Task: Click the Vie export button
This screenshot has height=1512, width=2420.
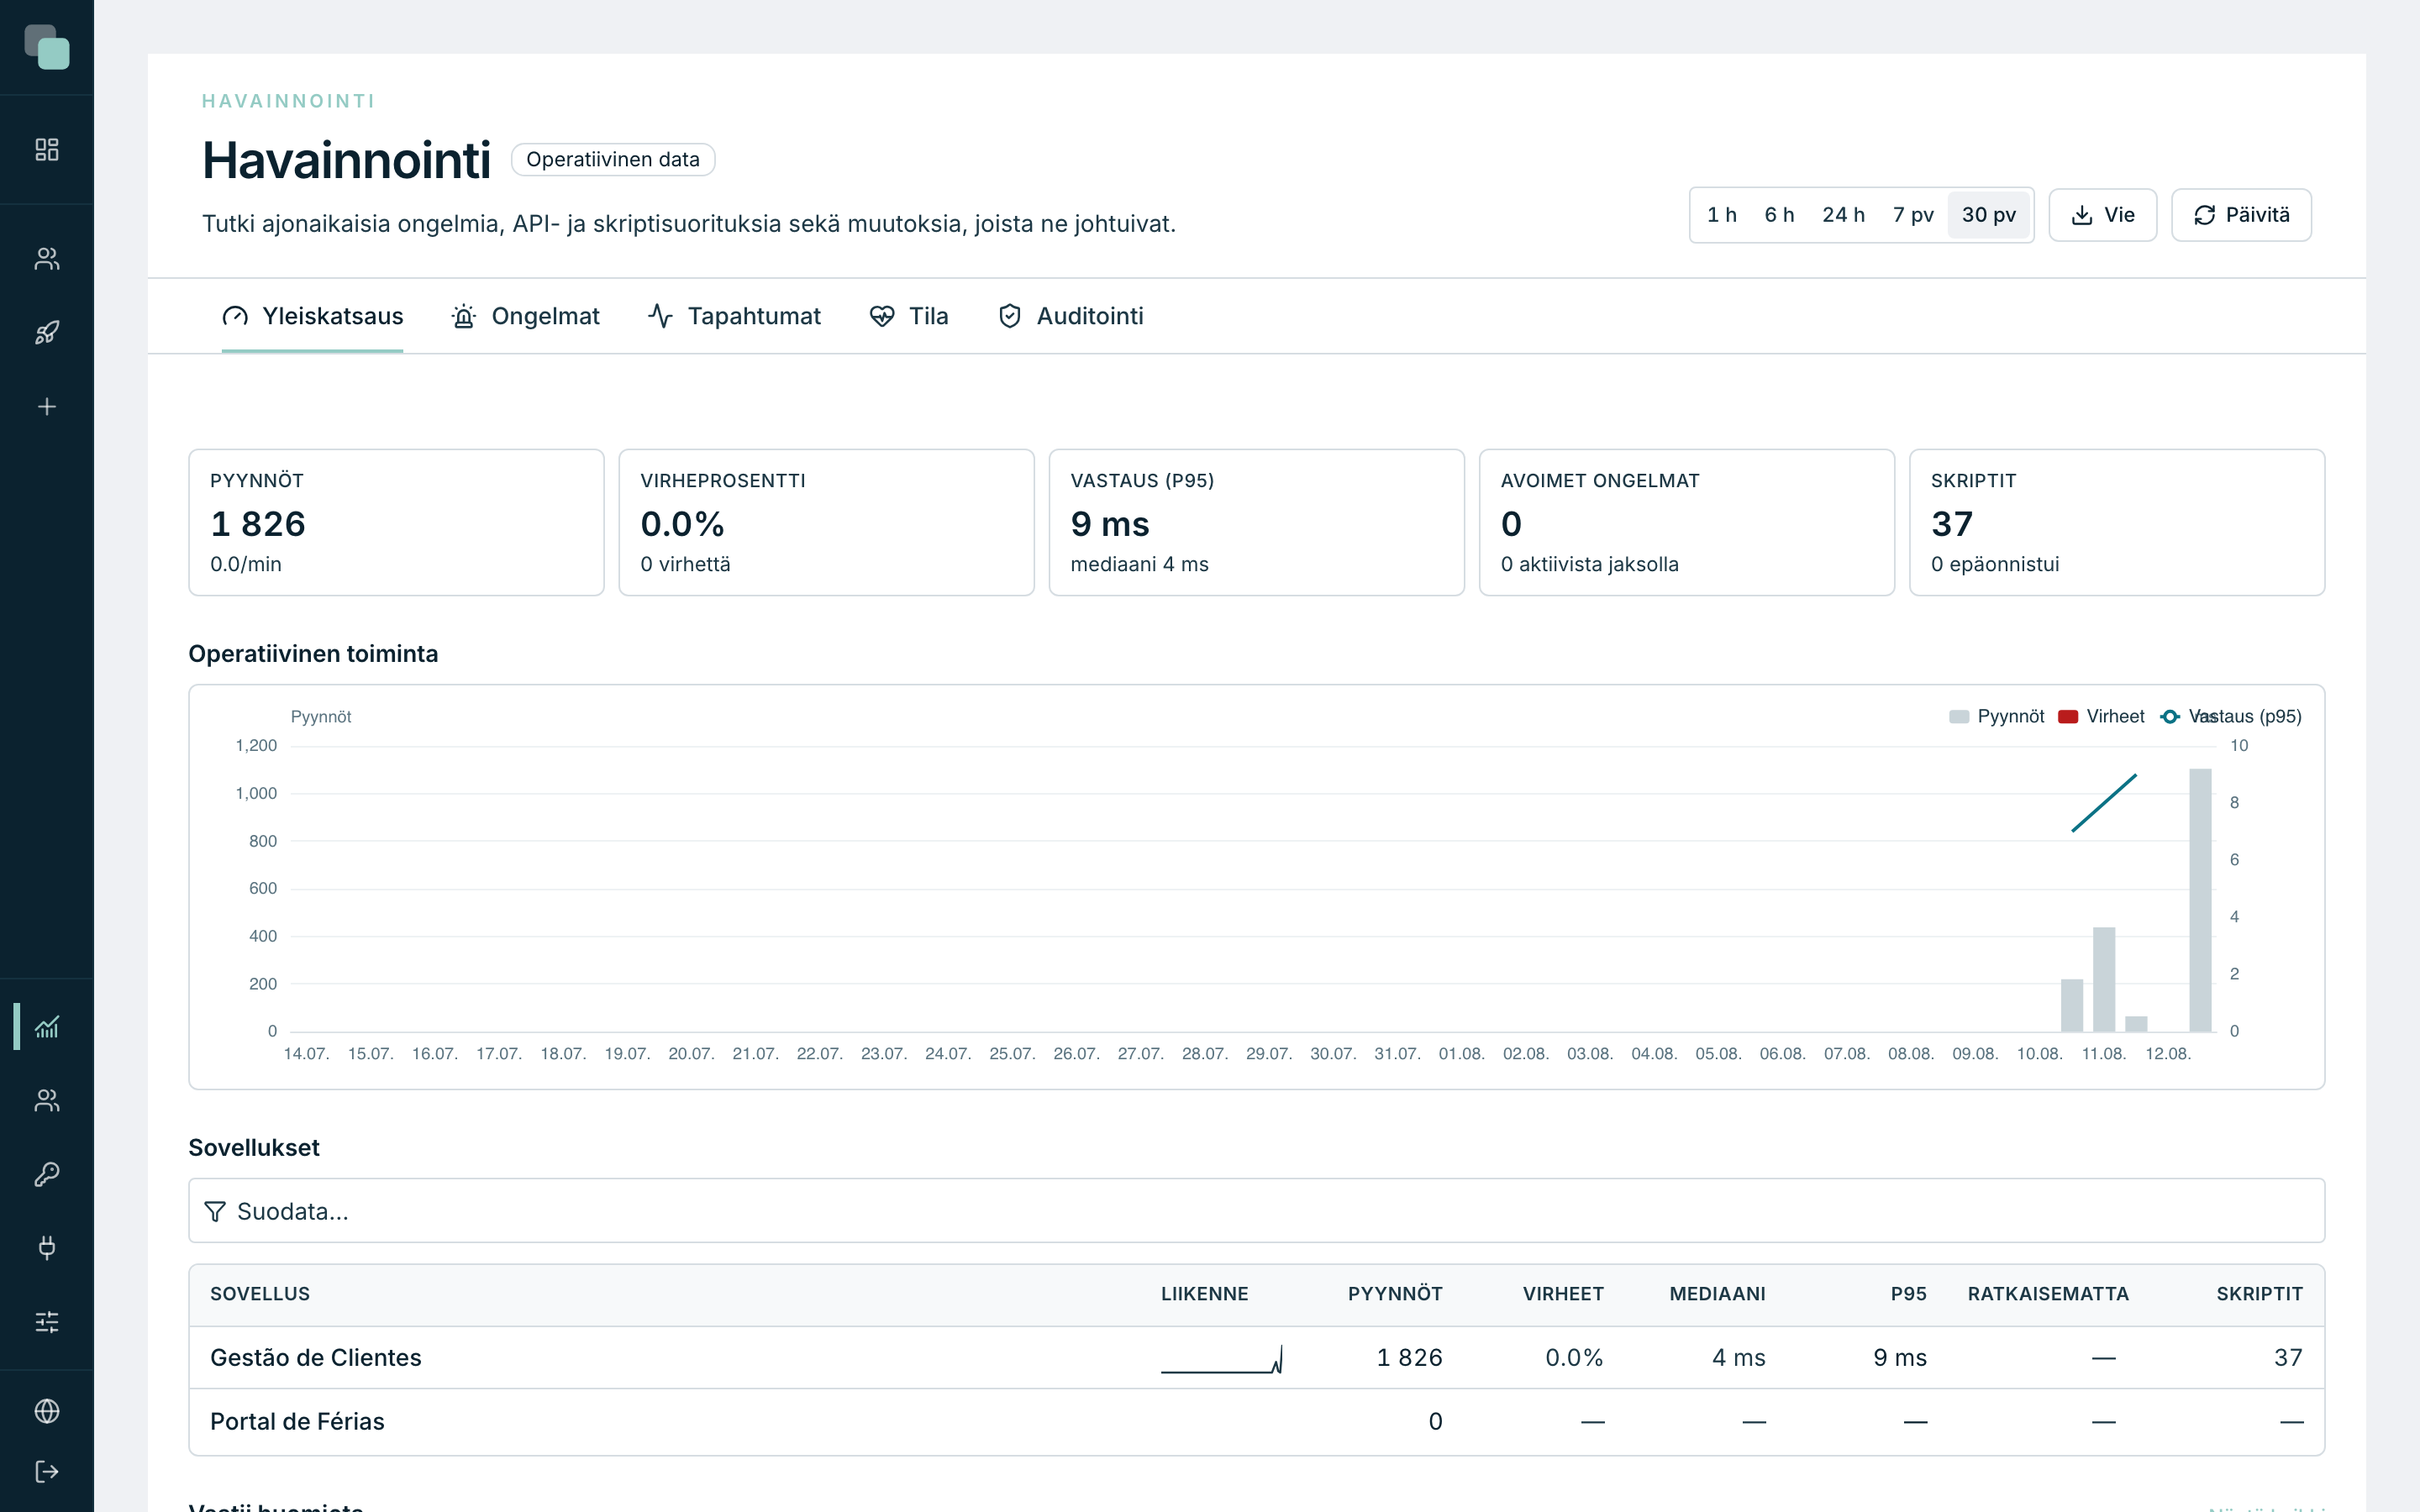Action: pos(2102,215)
